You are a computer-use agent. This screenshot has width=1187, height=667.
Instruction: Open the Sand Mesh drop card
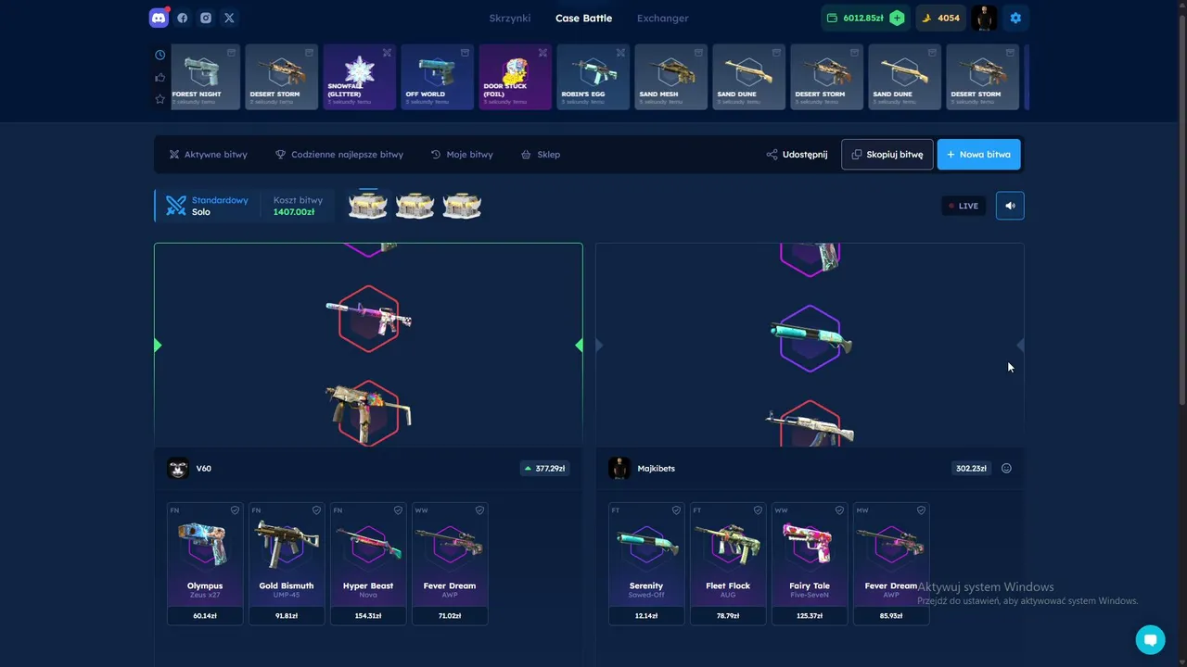tap(671, 77)
